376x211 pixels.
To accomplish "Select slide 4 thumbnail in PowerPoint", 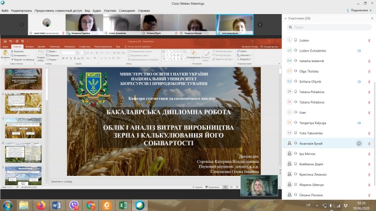I will (23, 152).
